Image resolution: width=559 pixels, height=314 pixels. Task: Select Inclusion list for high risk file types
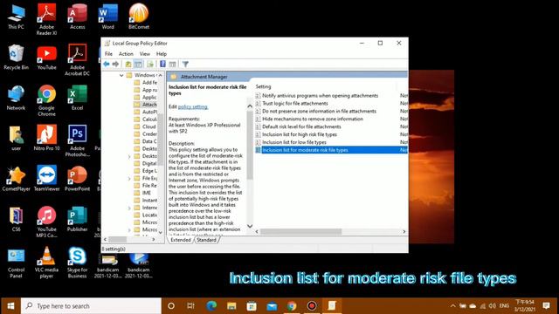coord(299,134)
